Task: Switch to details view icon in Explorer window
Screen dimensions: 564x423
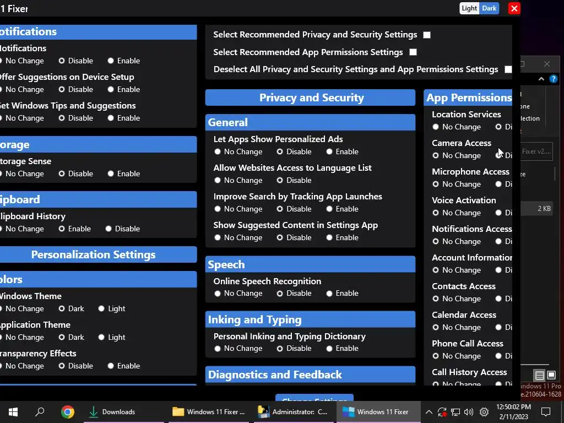Action: pyautogui.click(x=540, y=375)
